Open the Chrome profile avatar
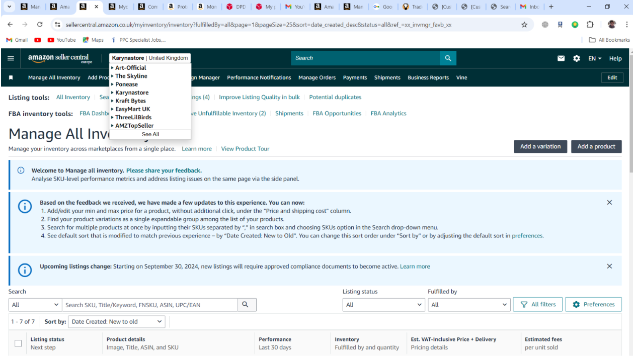This screenshot has height=356, width=634. click(x=612, y=25)
